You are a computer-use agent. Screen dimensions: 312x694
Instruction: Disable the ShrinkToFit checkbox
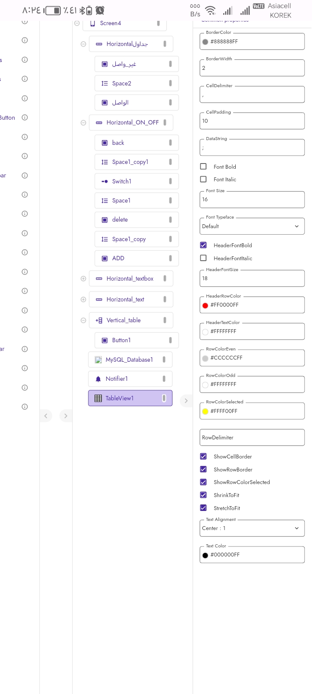(x=203, y=495)
